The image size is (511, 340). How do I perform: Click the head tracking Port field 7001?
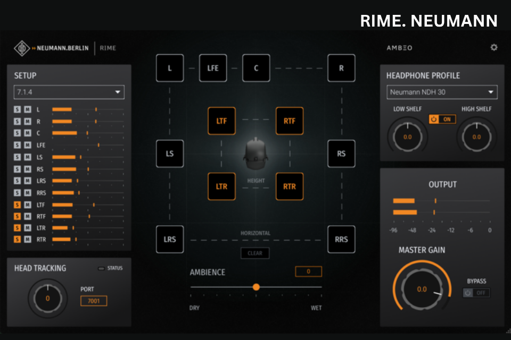point(94,301)
